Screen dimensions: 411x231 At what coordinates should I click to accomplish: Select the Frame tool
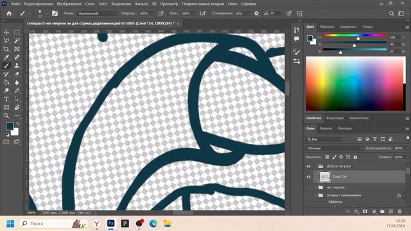point(17,49)
